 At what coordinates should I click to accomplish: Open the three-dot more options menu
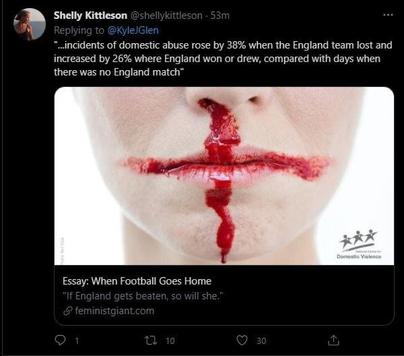tap(388, 15)
